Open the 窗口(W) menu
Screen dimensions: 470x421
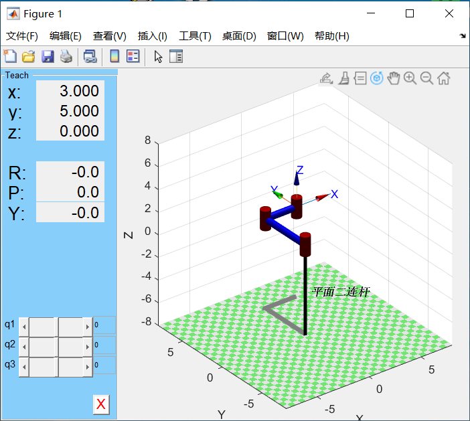[285, 36]
